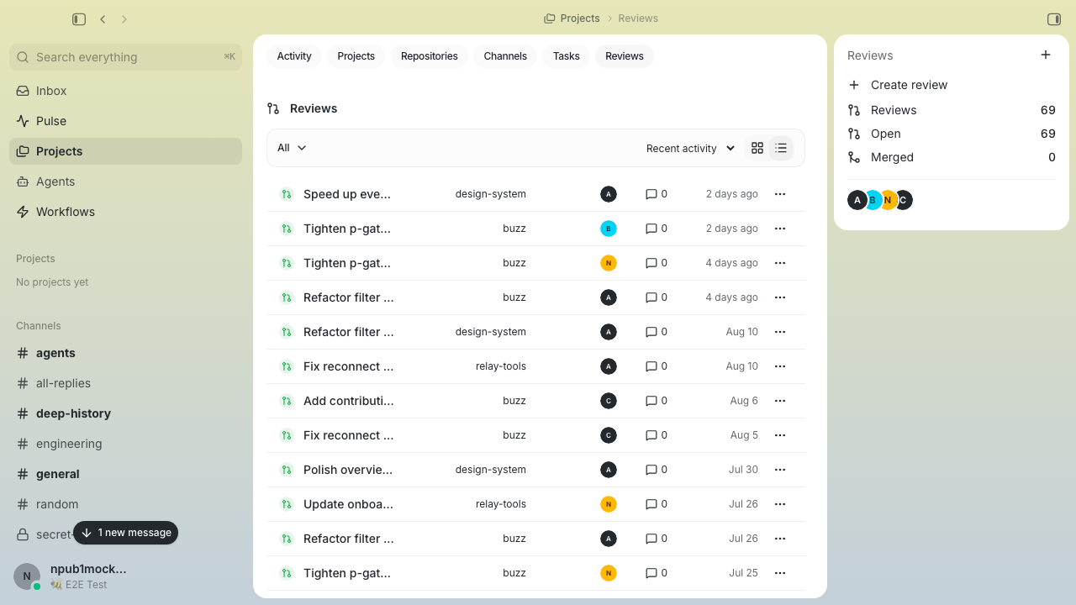
Task: Switch to the Tasks tab
Action: tap(566, 56)
